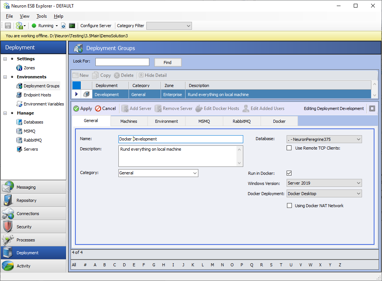
Task: Click the Messaging envelope icon
Action: pyautogui.click(x=8, y=187)
